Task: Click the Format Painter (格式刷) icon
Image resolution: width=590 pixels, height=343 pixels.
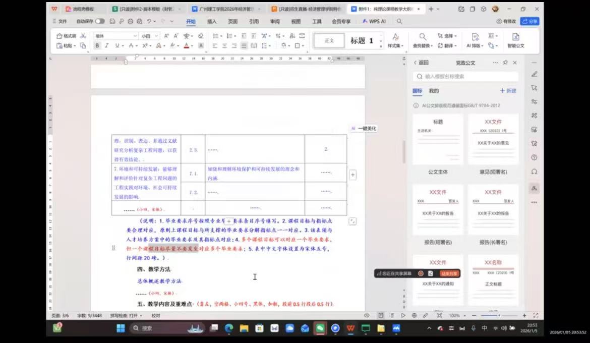Action: pyautogui.click(x=66, y=36)
